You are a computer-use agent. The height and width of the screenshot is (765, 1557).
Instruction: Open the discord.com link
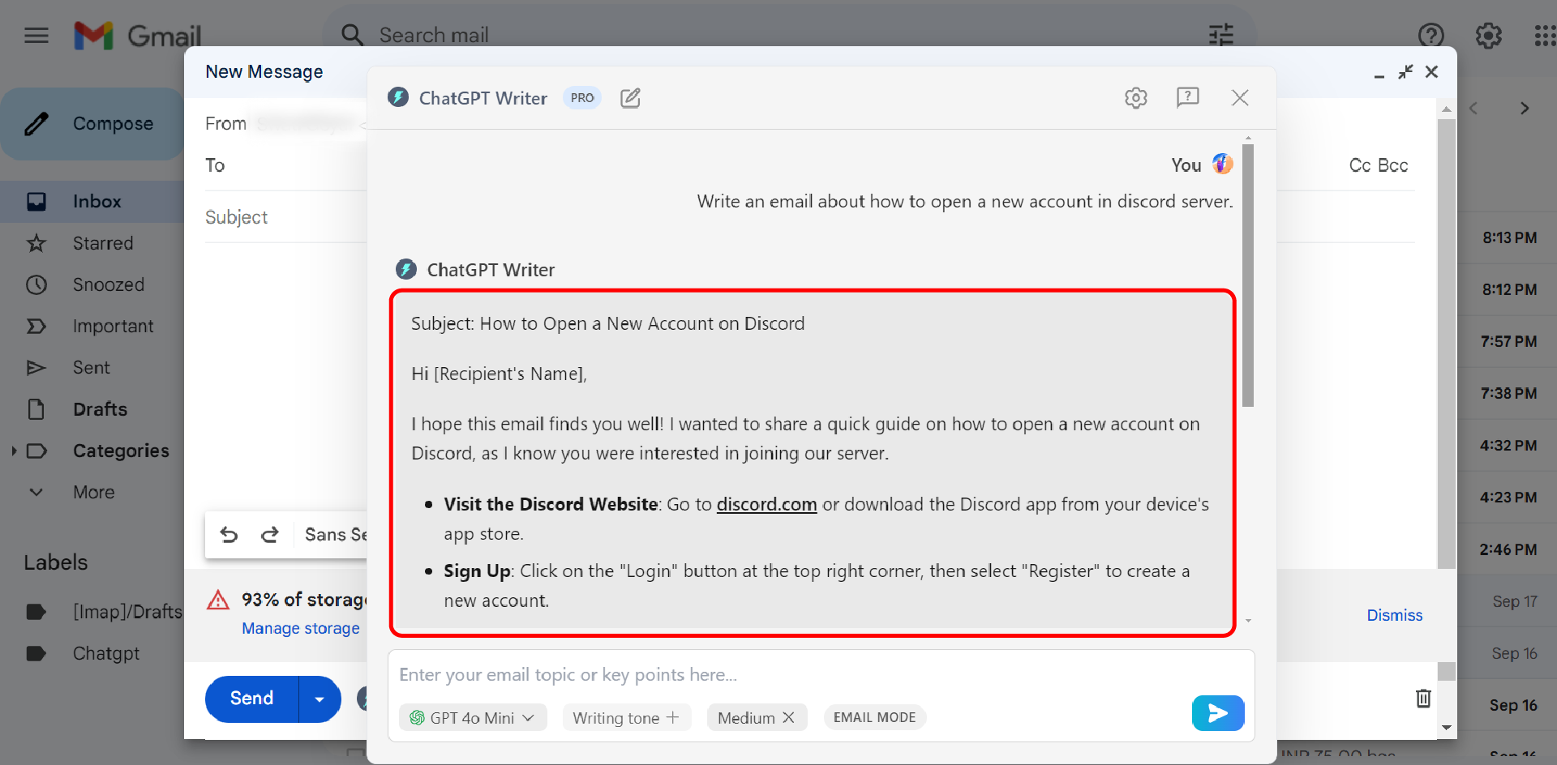766,504
